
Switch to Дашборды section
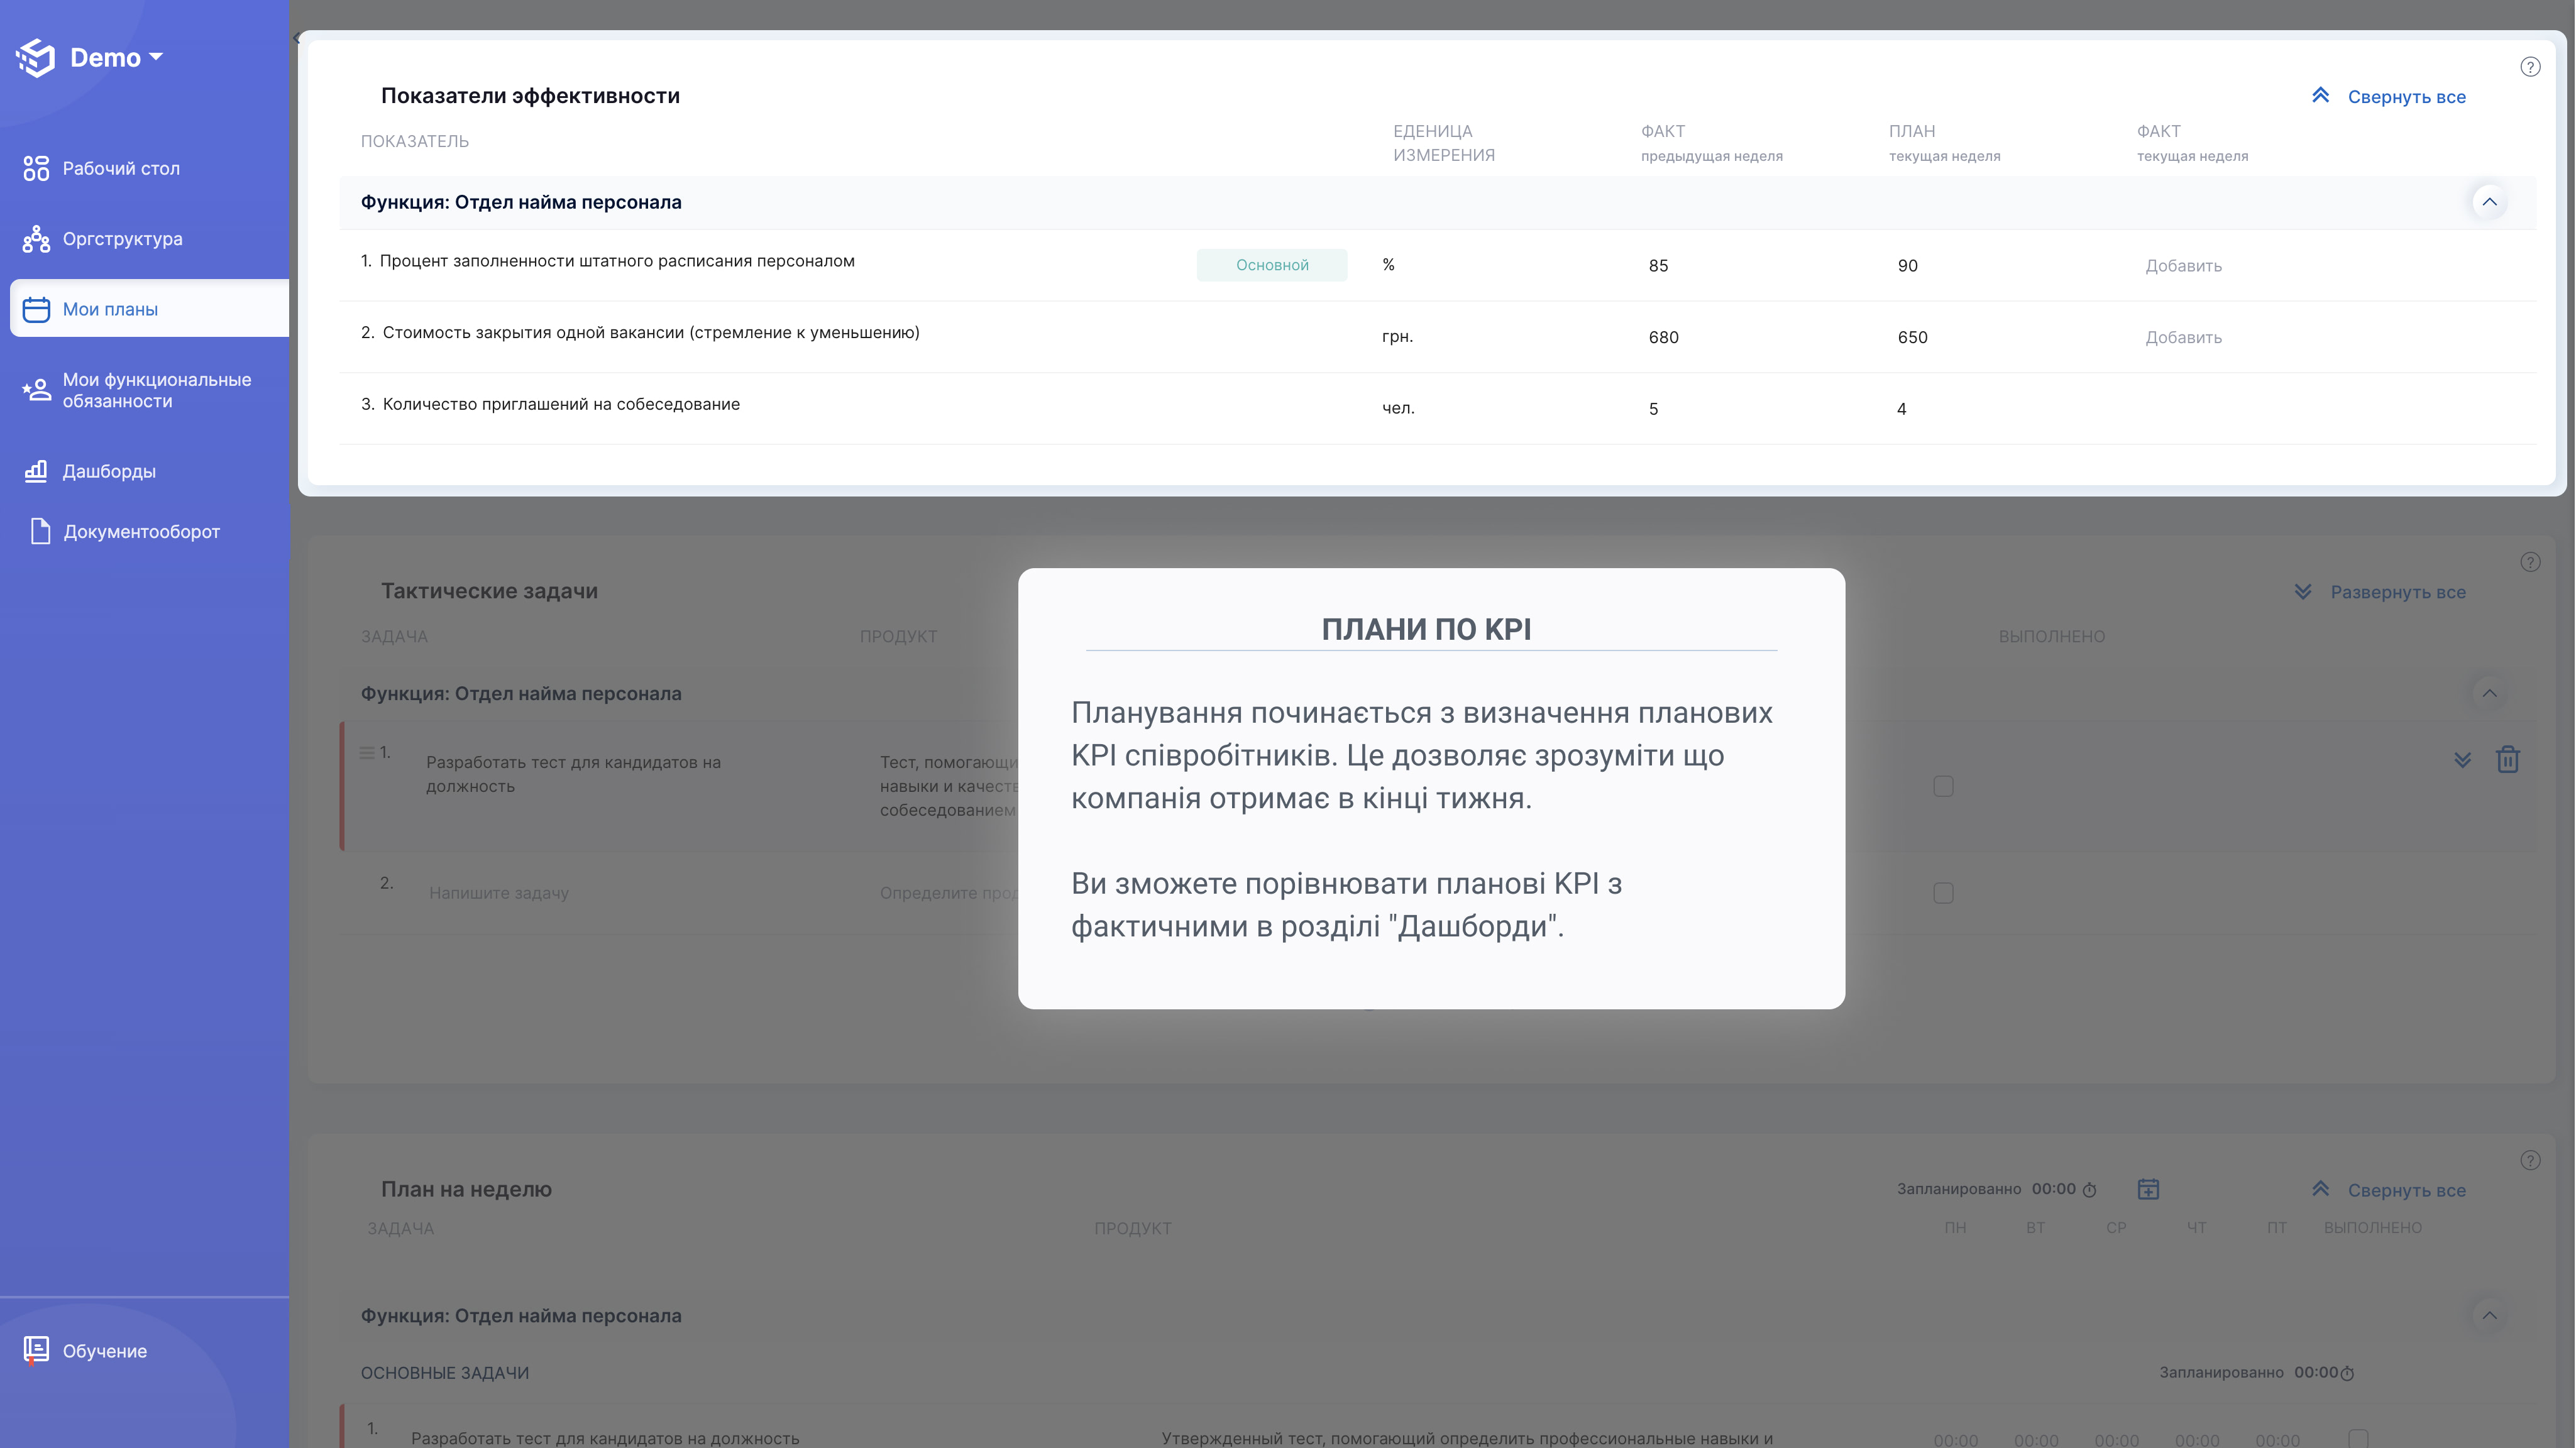(109, 471)
